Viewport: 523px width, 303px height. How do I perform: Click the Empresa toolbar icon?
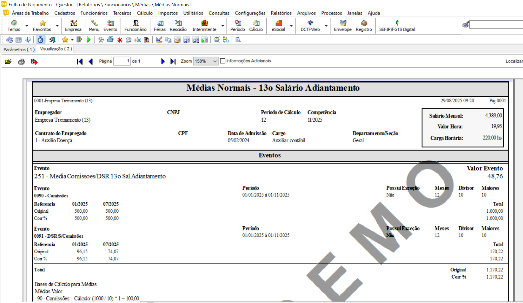tap(73, 25)
